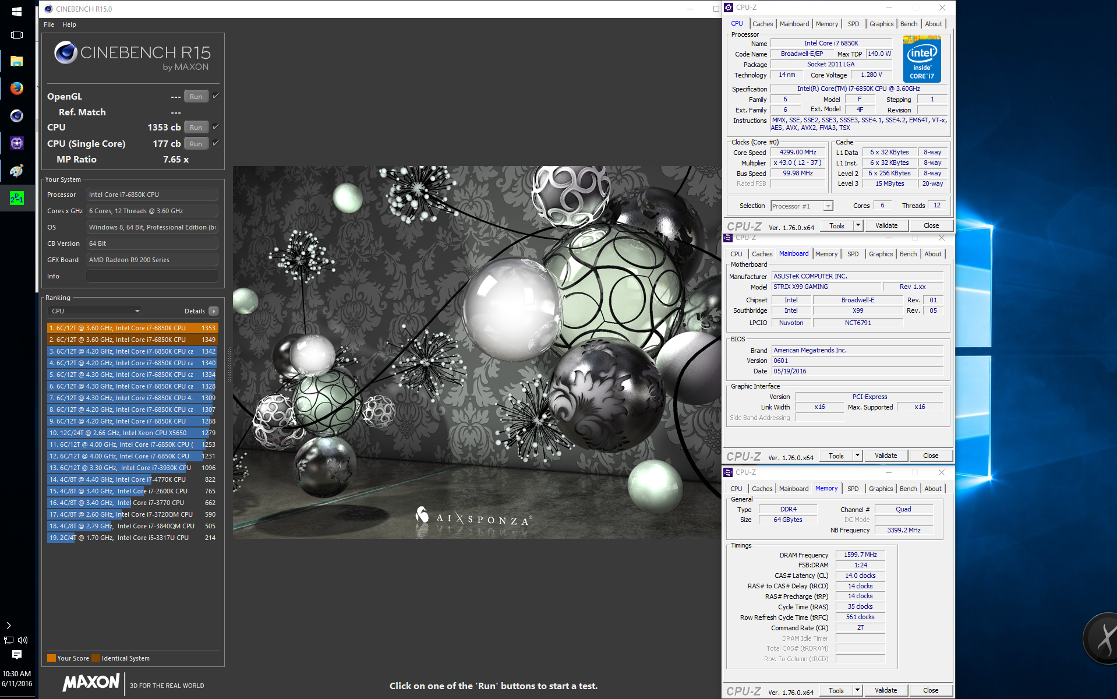Viewport: 1117px width, 699px height.
Task: Select ranking row i5-3317U CPU
Action: coord(133,538)
